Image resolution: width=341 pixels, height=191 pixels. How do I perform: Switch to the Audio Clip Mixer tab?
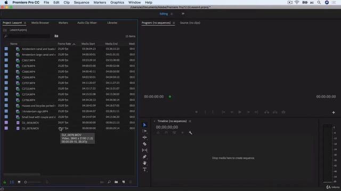[87, 23]
